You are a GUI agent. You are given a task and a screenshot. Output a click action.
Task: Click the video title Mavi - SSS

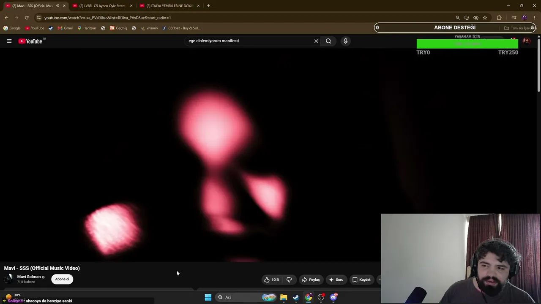42,268
